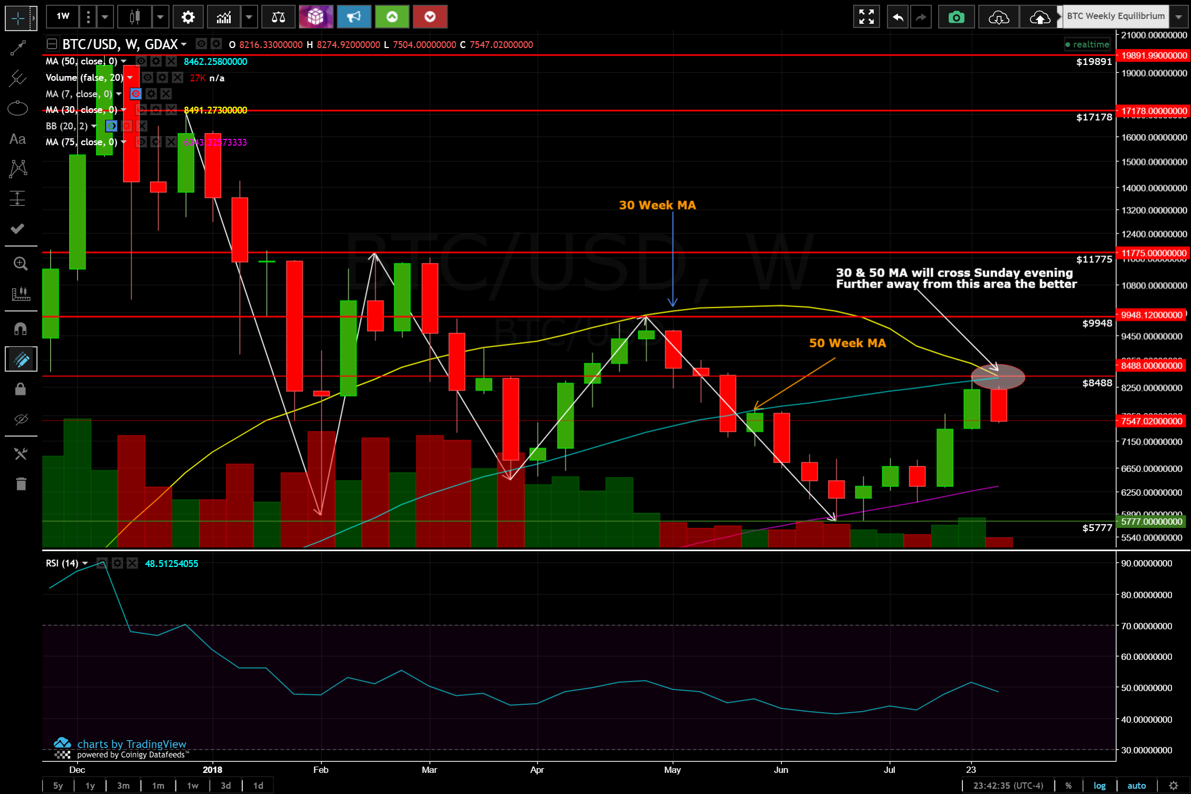The height and width of the screenshot is (794, 1191).
Task: Click the trash icon to remove drawings
Action: click(x=20, y=484)
